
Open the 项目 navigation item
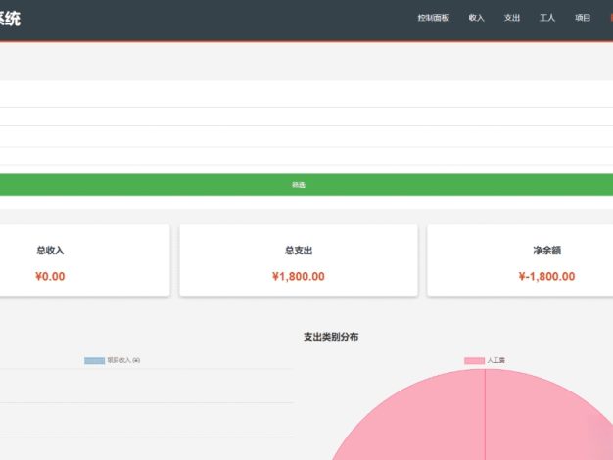pyautogui.click(x=583, y=18)
